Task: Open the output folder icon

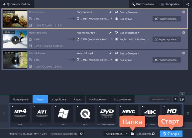Action: (x=132, y=134)
